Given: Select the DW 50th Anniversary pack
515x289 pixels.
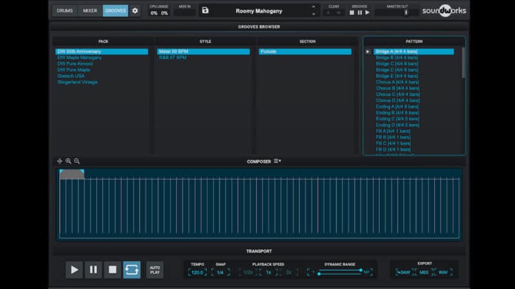Looking at the screenshot, I should coord(102,52).
